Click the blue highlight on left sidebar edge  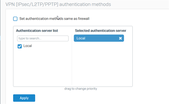pyautogui.click(x=0, y=38)
